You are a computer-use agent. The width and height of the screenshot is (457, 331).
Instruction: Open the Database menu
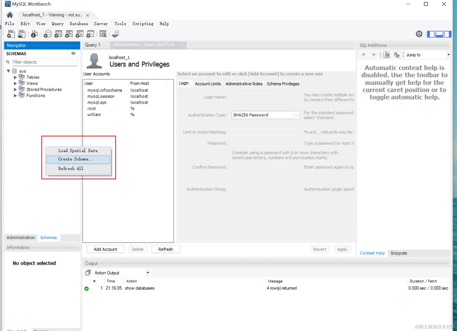tap(79, 24)
